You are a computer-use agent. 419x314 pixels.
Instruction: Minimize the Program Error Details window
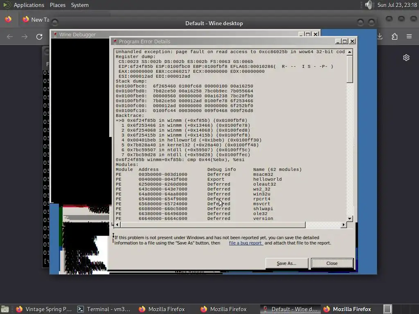point(338,41)
